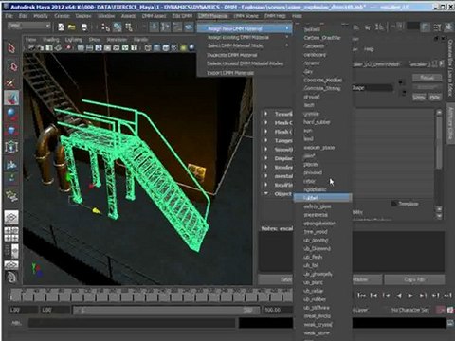
Task: Click the viewport Wireframe display icon
Action: point(148,47)
